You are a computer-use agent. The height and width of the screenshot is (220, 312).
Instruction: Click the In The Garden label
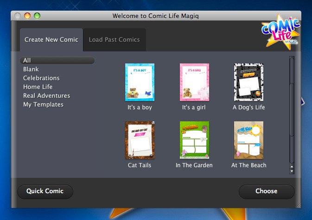pyautogui.click(x=194, y=165)
